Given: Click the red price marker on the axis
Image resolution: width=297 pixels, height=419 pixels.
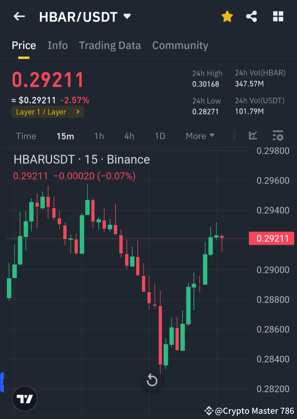Looking at the screenshot, I should click(x=272, y=238).
